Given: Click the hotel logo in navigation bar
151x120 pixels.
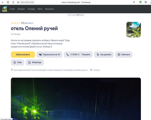Looking at the screenshot, I should pyautogui.click(x=5, y=9).
